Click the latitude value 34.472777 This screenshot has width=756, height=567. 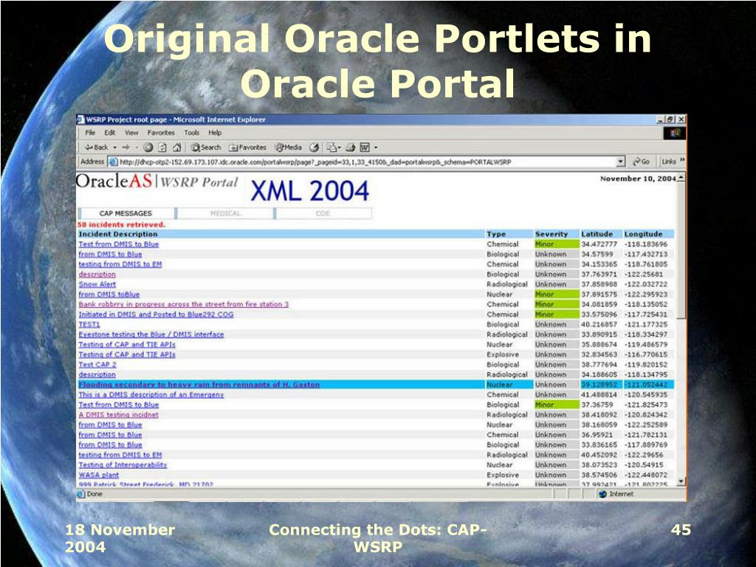click(x=599, y=244)
